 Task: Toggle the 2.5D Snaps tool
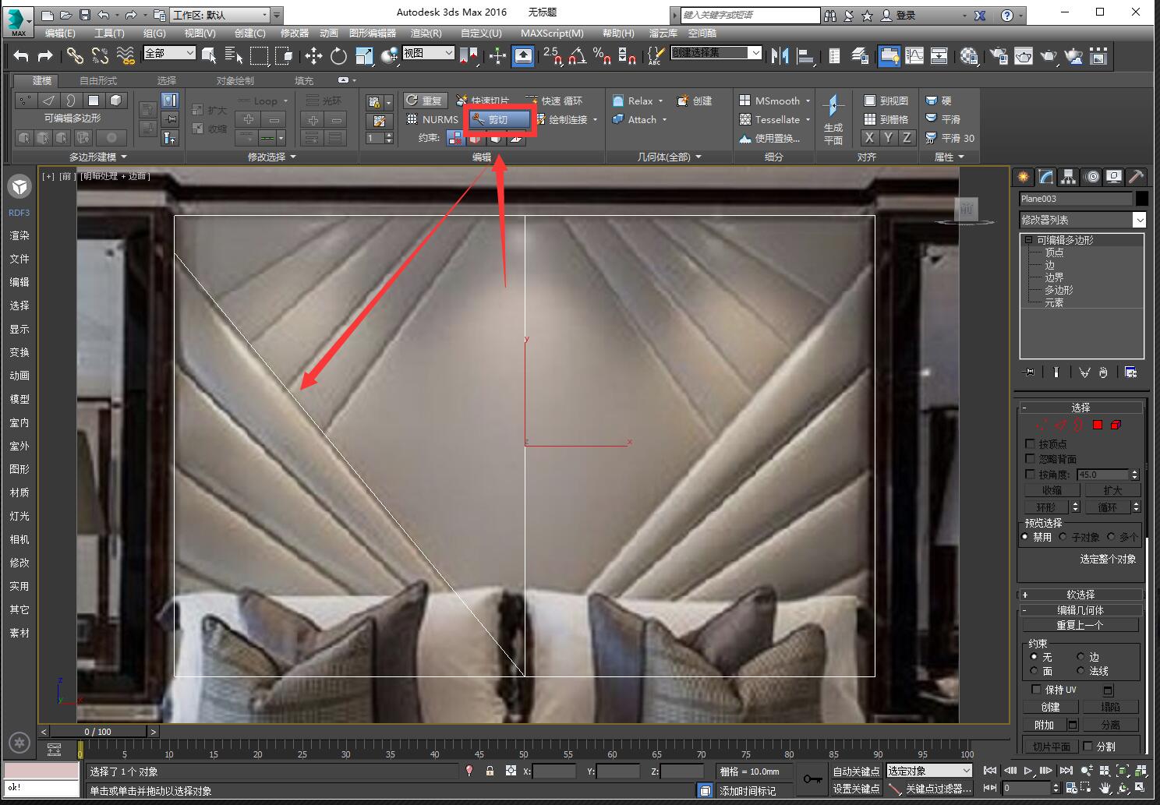coord(552,55)
